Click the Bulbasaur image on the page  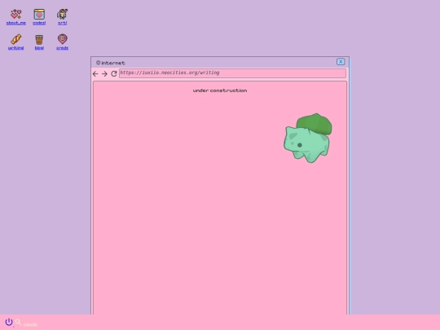tap(307, 138)
